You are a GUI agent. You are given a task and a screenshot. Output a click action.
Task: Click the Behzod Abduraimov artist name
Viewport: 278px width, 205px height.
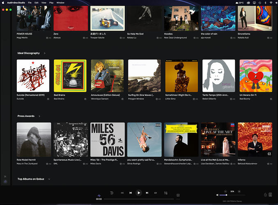(247, 164)
